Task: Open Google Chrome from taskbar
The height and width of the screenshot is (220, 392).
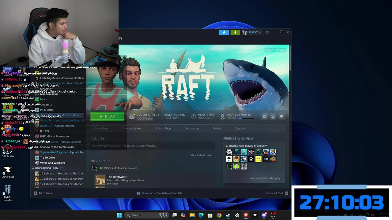Action: click(219, 215)
